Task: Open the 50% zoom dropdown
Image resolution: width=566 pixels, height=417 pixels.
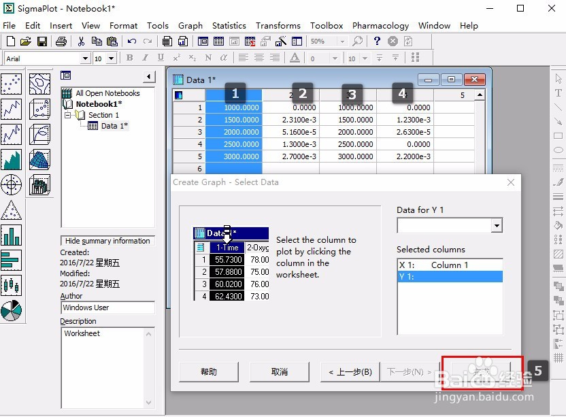Action: coord(342,41)
